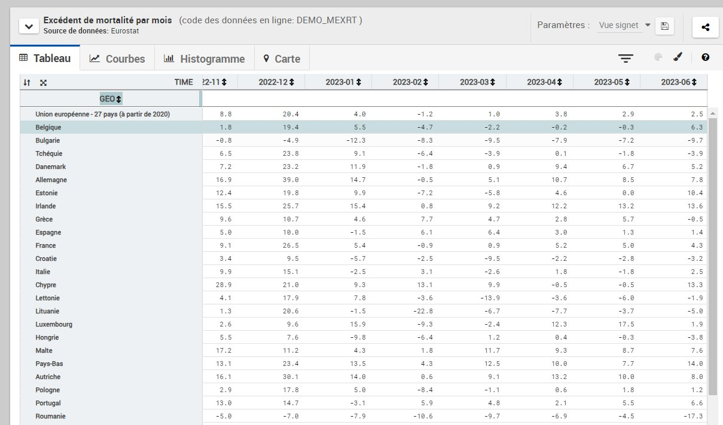
Task: Select the Allemagne row label
Action: [x=51, y=180]
